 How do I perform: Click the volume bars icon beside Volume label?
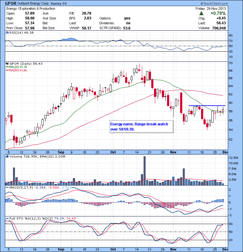tap(7, 157)
